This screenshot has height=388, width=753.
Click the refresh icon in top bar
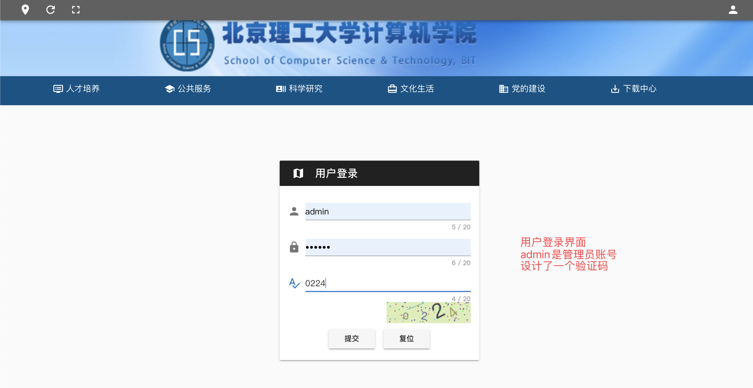point(51,10)
